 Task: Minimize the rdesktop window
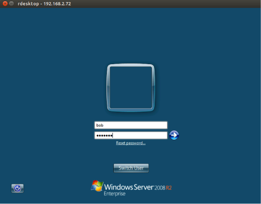point(11,4)
